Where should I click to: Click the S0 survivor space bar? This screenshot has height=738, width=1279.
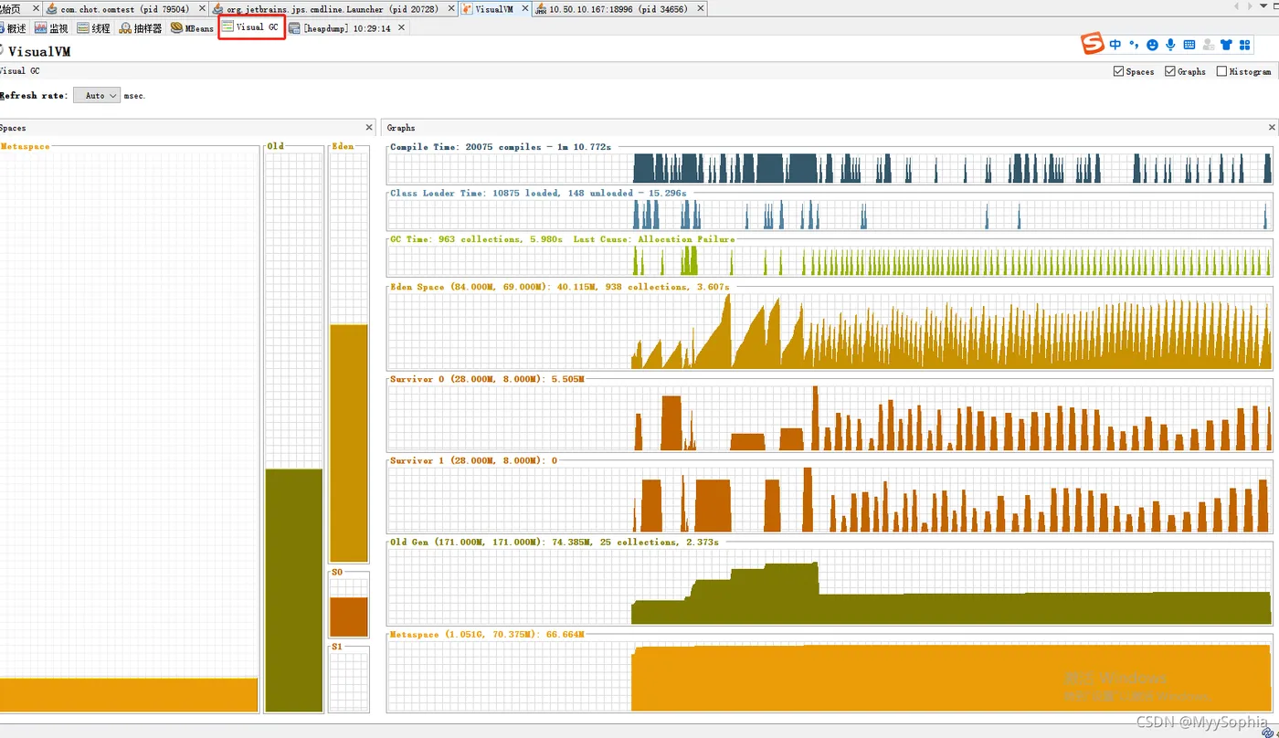point(349,617)
